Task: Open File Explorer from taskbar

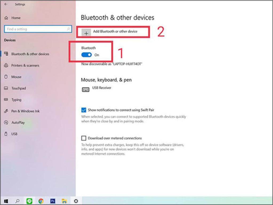Action: [64, 201]
